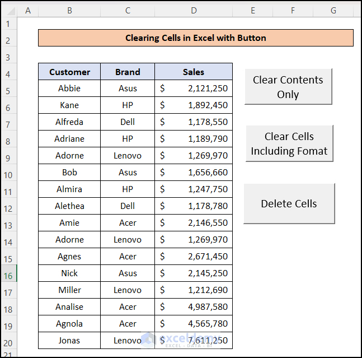
Task: Click the row 5 header
Action: [x=8, y=91]
